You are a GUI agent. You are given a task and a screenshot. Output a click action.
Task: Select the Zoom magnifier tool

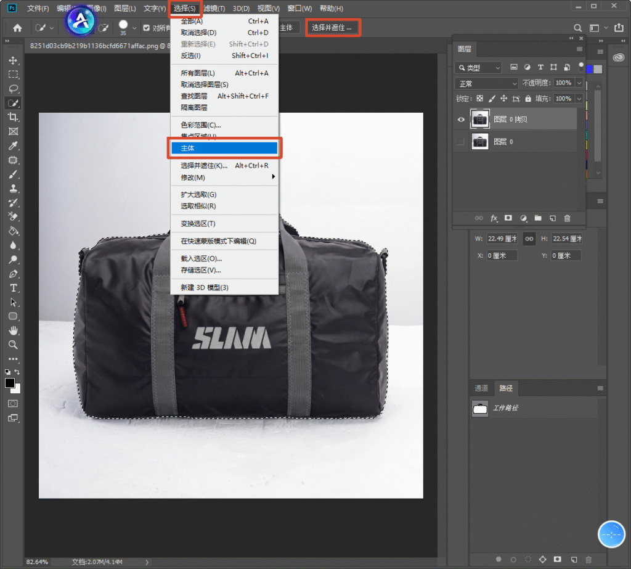coord(13,345)
